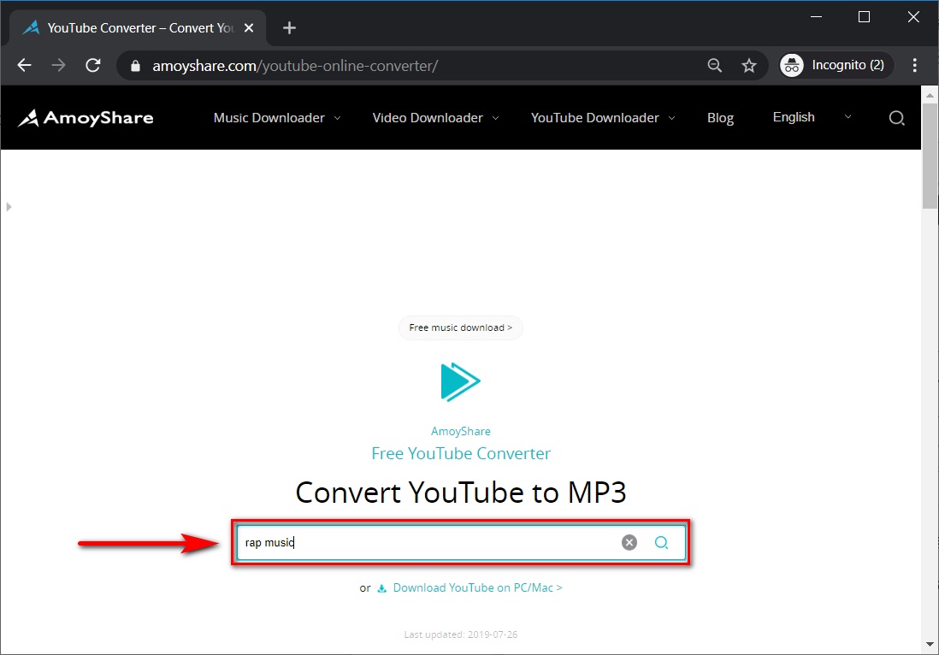Click the download icon beside PC/Mac link
This screenshot has height=655, width=939.
pos(382,588)
